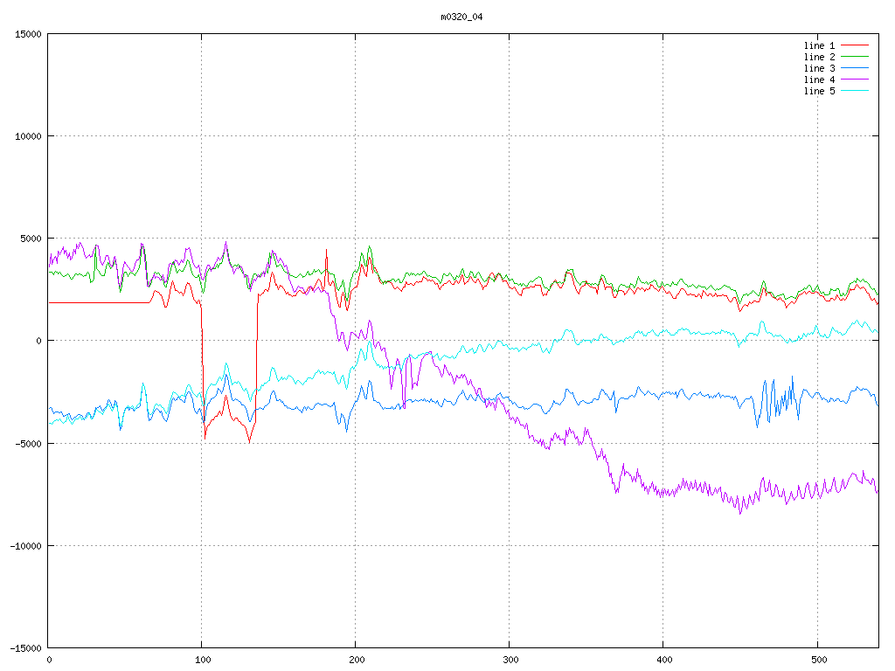Click the x-axis label 100
The width and height of the screenshot is (895, 671).
[203, 661]
